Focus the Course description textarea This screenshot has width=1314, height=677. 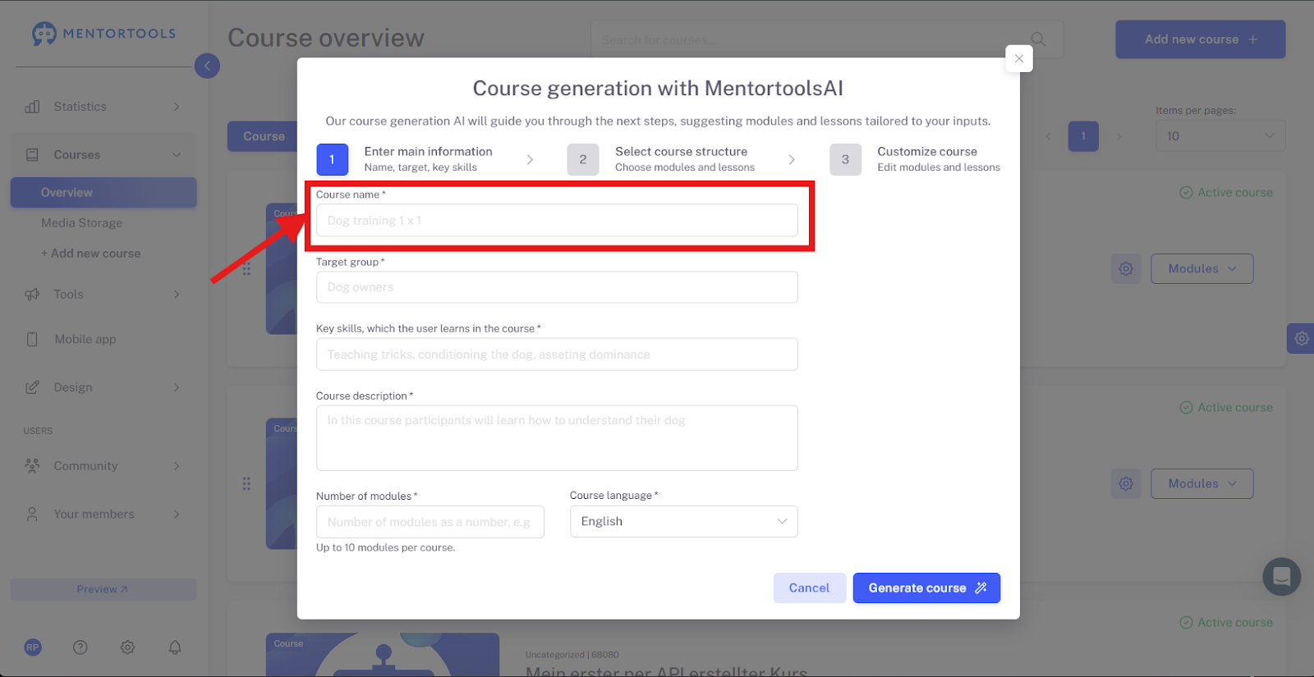[x=557, y=438]
